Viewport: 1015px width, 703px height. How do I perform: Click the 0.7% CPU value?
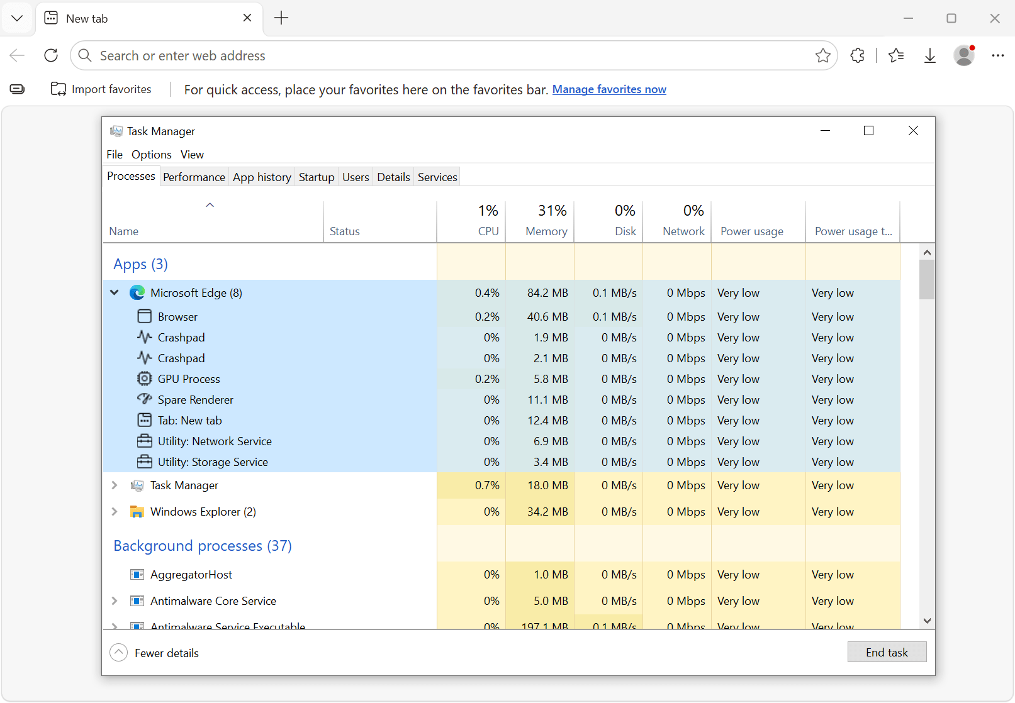[x=487, y=485]
